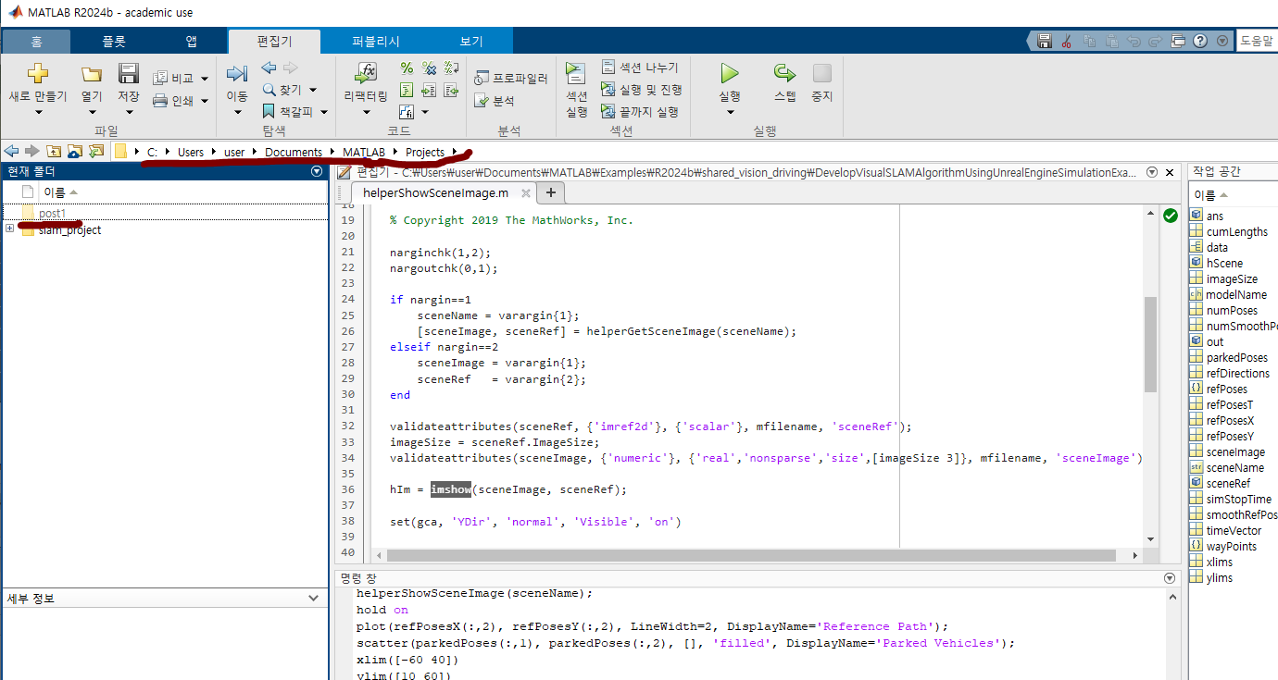Open the 프로파일러 (Profiler) tool
The height and width of the screenshot is (680, 1278).
coord(510,78)
